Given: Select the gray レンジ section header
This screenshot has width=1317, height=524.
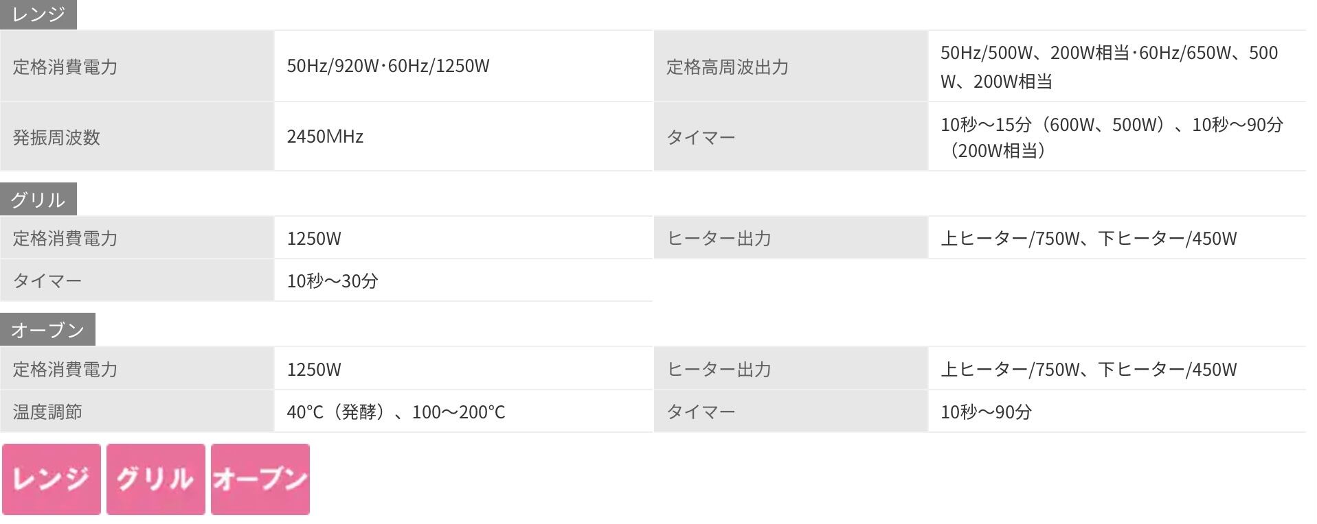Looking at the screenshot, I should coord(38,14).
